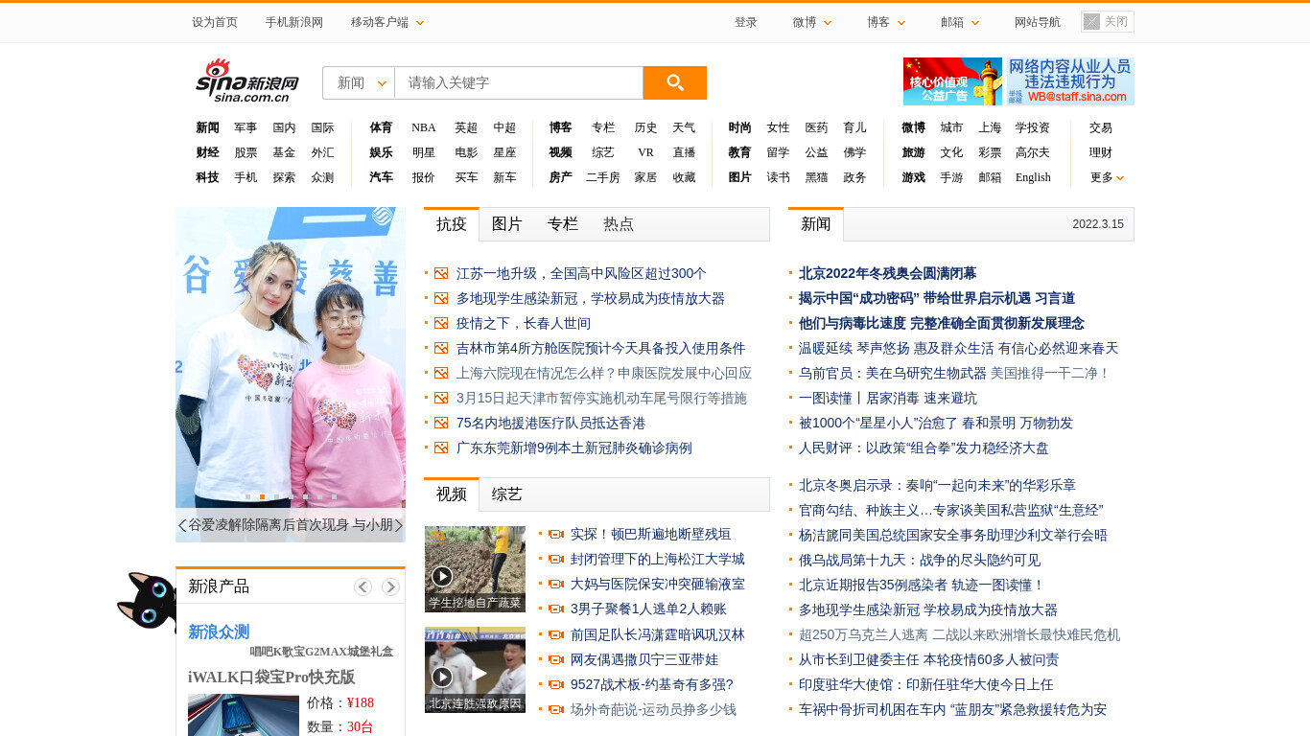This screenshot has height=736, width=1310.
Task: Expand the 微博 dropdown in top bar
Action: coord(812,22)
